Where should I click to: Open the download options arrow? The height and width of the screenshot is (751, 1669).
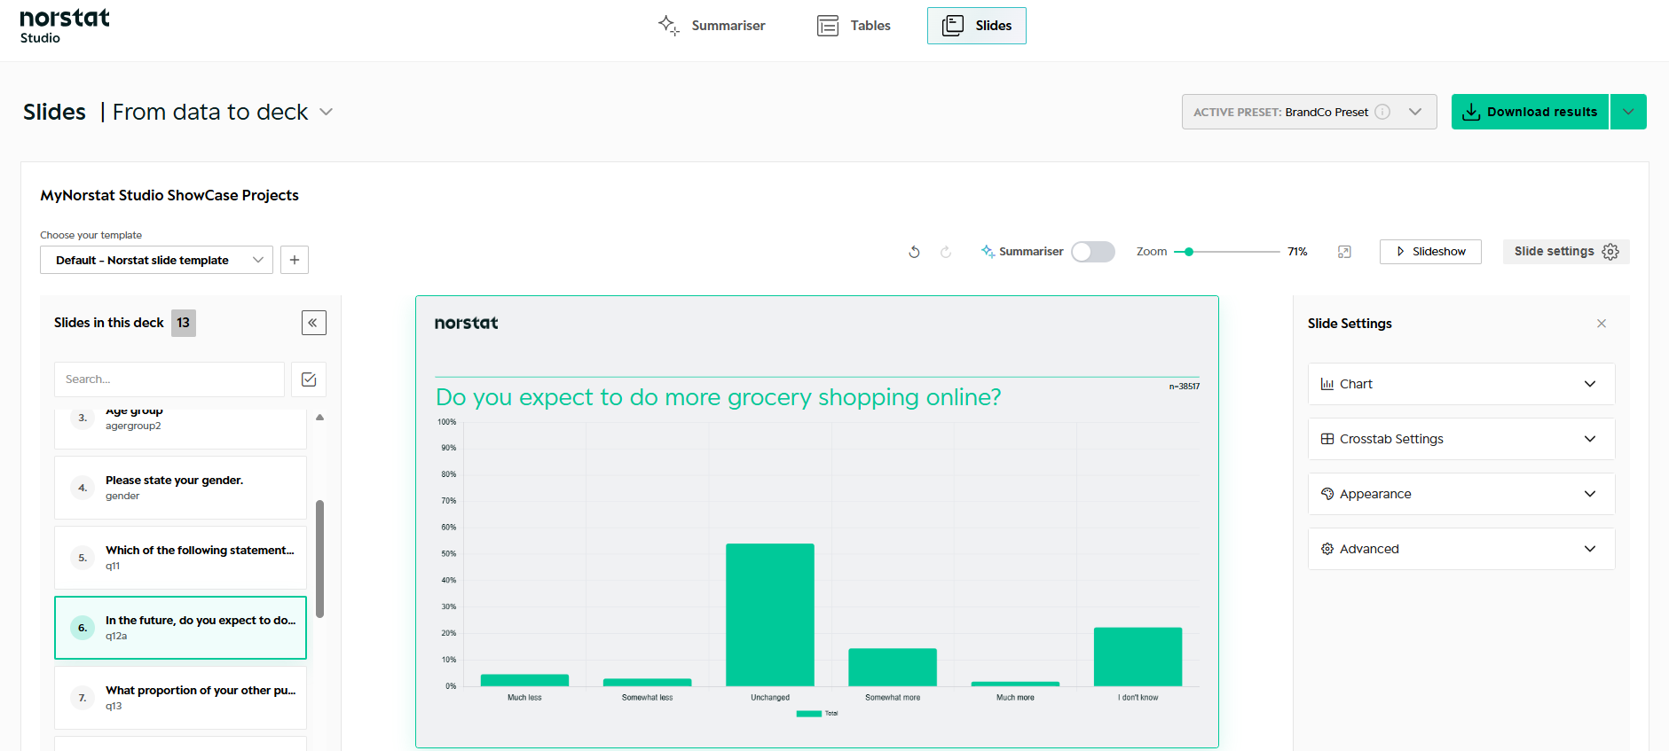click(1628, 112)
